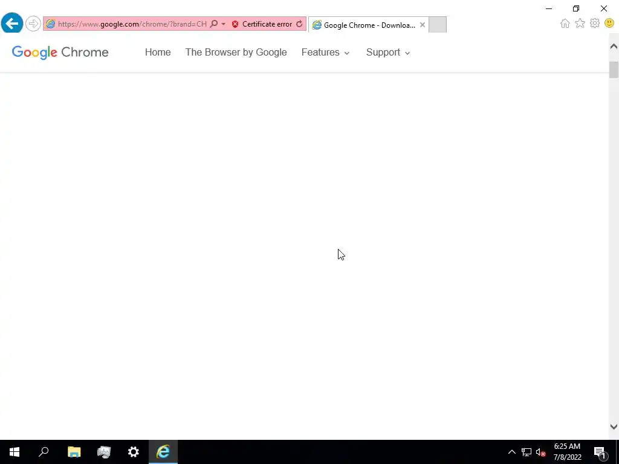Click the Certificate error warning
This screenshot has height=464, width=619.
tap(262, 24)
